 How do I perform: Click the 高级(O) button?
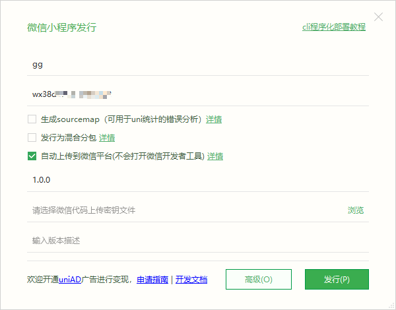[259, 279]
